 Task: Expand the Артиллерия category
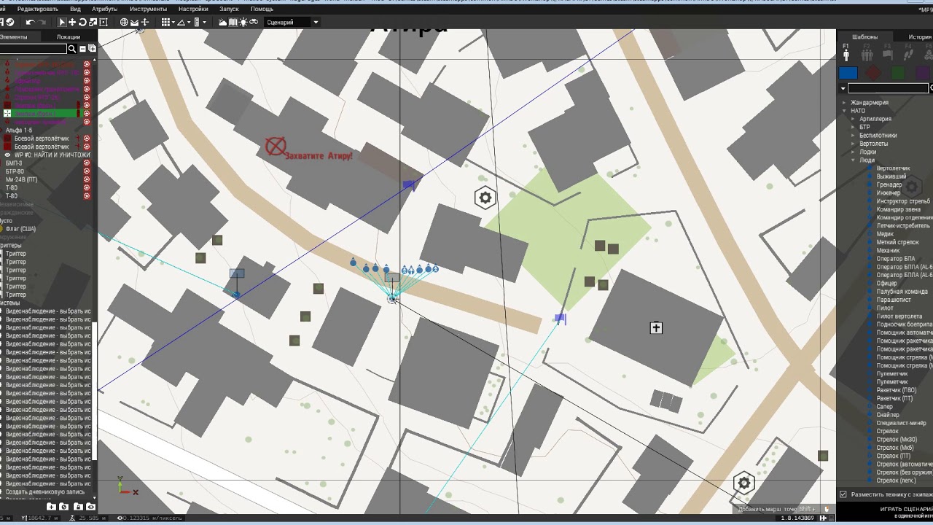pos(854,119)
